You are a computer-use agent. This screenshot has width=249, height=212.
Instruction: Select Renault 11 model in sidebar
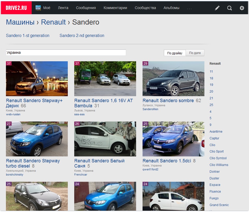coord(211,72)
